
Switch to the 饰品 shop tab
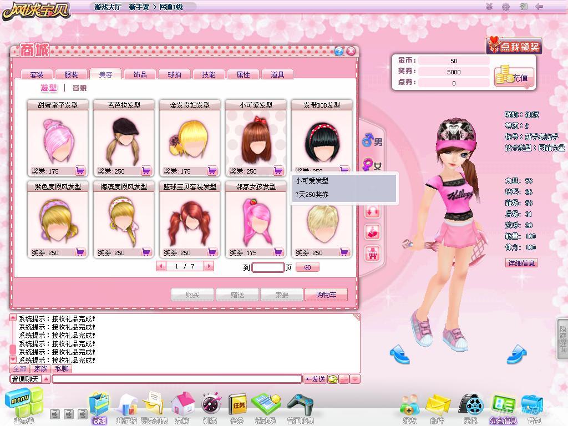click(x=140, y=74)
